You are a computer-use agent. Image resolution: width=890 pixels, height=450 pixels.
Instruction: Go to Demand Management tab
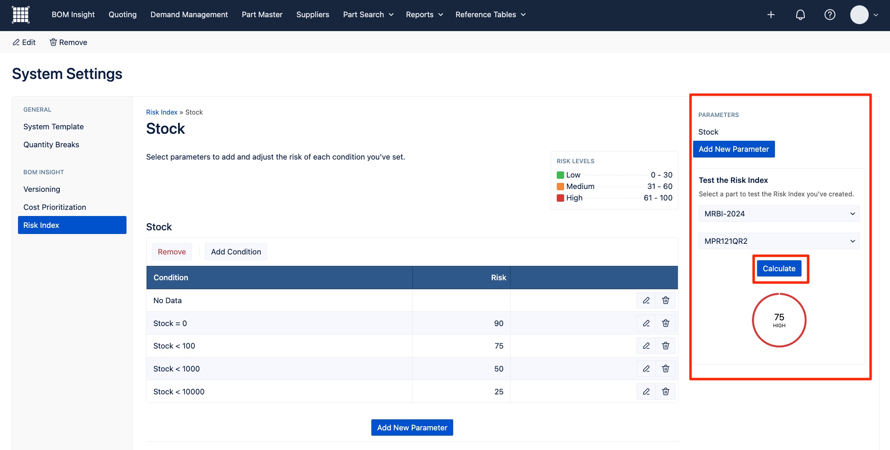[189, 15]
